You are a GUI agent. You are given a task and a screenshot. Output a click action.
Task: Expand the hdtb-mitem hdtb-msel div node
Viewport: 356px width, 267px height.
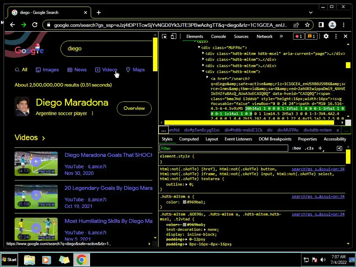(203, 53)
